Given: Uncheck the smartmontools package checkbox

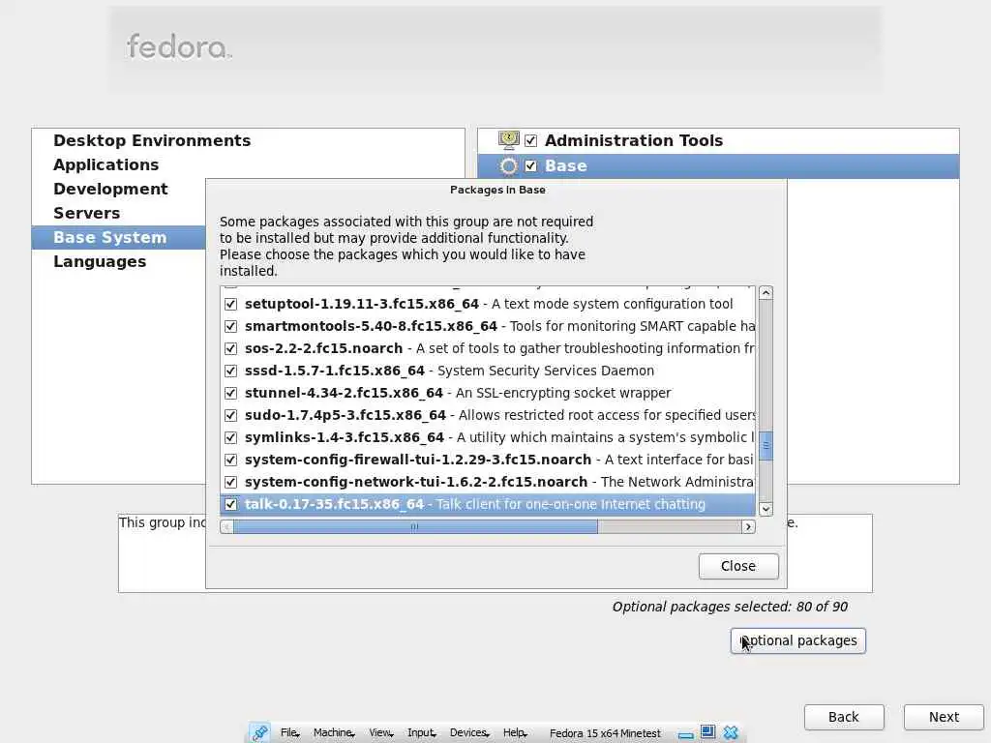Looking at the screenshot, I should [230, 326].
